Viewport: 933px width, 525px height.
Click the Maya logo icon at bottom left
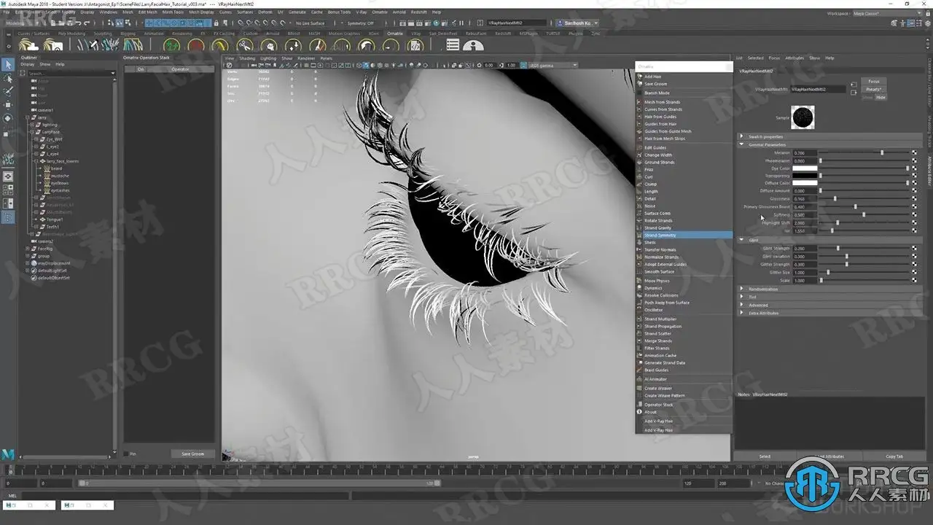click(x=8, y=454)
